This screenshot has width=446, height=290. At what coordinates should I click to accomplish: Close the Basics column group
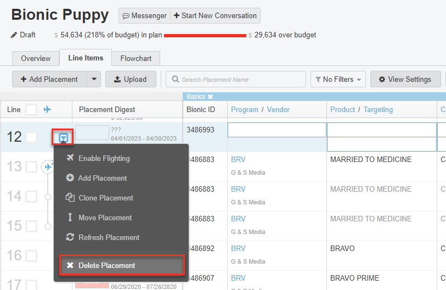pyautogui.click(x=210, y=97)
